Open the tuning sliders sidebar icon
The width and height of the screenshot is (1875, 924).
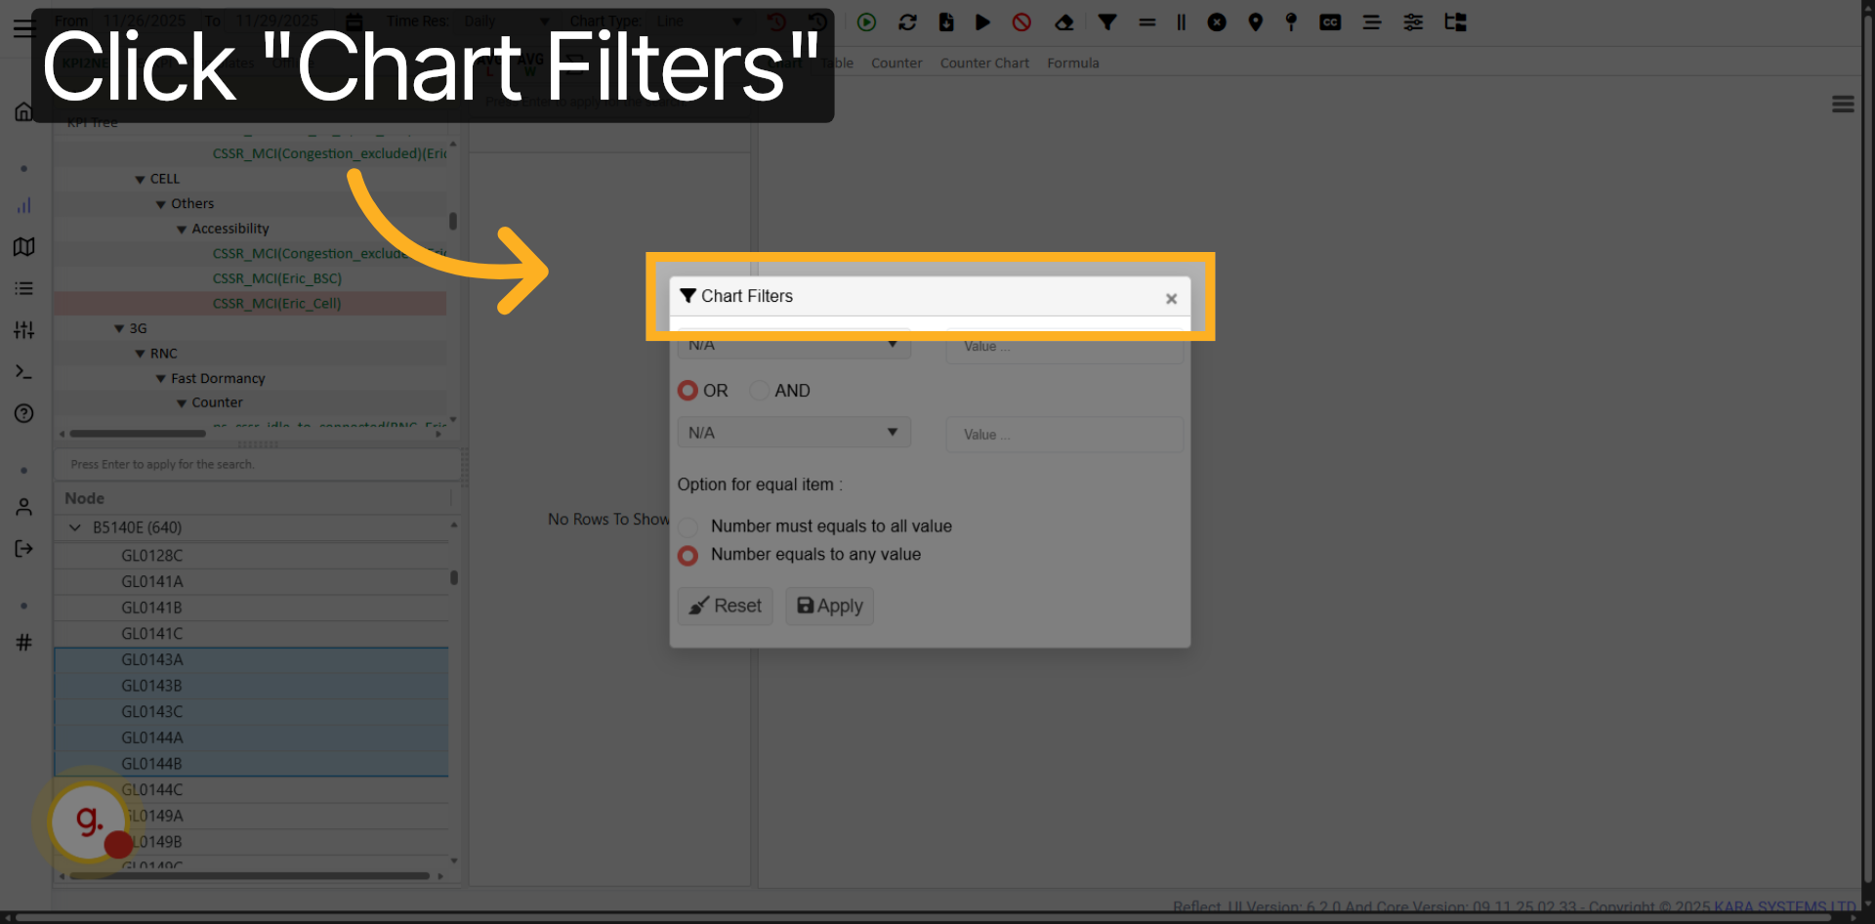(23, 330)
